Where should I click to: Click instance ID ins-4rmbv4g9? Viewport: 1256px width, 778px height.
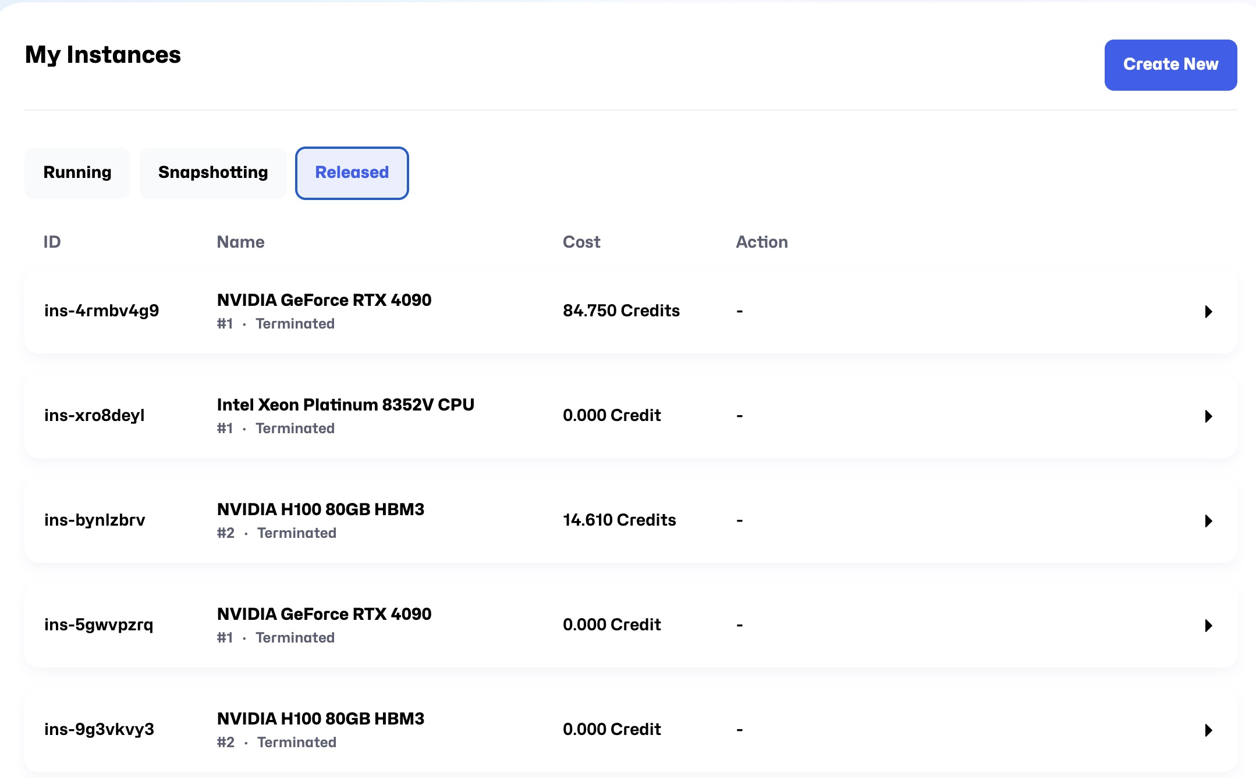click(101, 311)
